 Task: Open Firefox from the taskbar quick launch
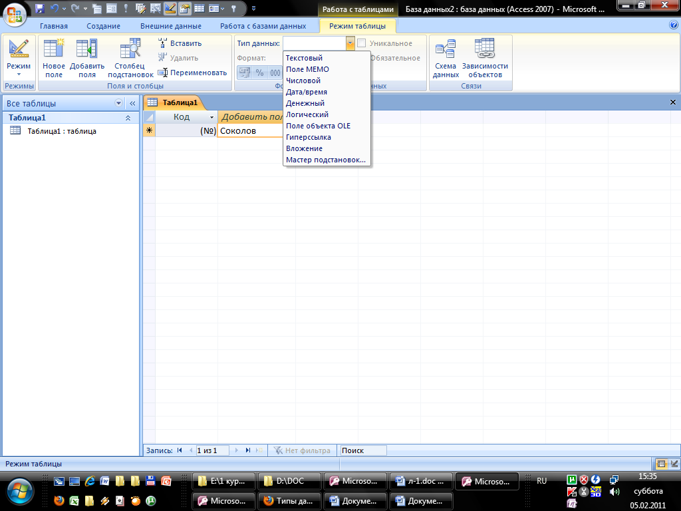59,500
